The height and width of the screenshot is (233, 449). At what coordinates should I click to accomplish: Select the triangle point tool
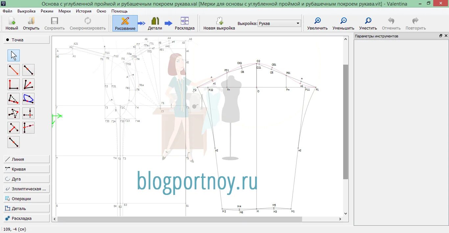[x=14, y=113]
